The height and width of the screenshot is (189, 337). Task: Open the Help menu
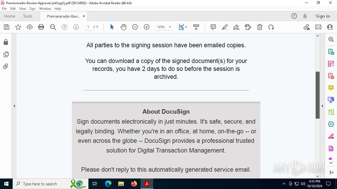click(x=58, y=9)
